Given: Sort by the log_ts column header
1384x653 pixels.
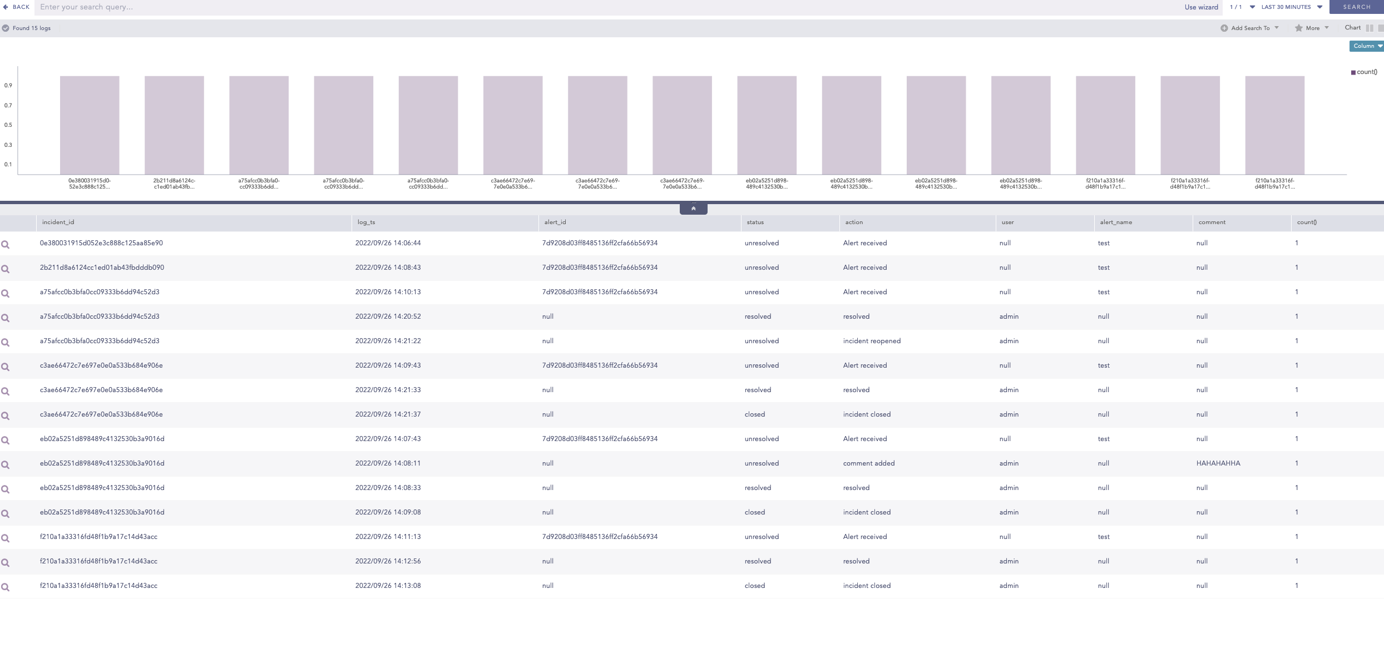Looking at the screenshot, I should tap(366, 222).
